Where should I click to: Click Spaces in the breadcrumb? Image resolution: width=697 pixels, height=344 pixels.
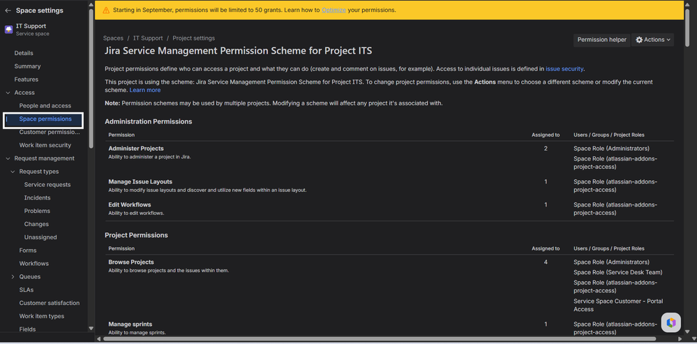coord(113,38)
